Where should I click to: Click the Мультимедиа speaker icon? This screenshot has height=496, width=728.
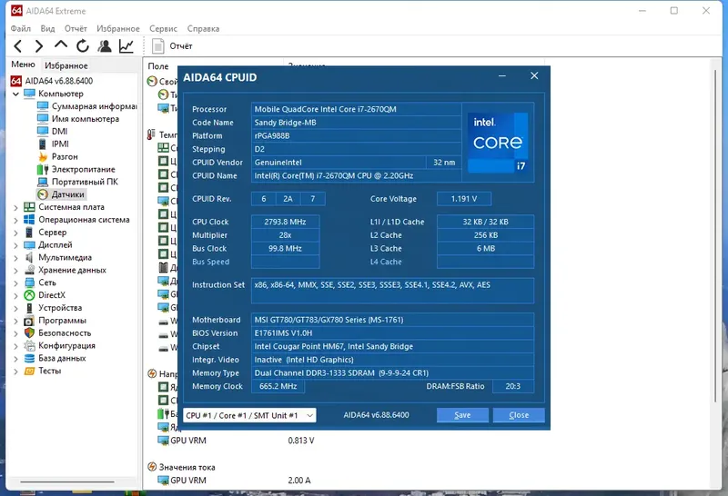(x=29, y=257)
